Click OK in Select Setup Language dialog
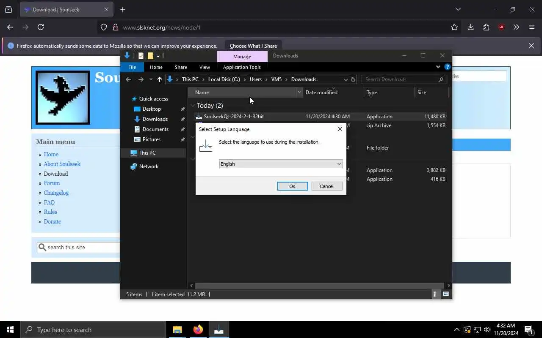 coord(292,186)
